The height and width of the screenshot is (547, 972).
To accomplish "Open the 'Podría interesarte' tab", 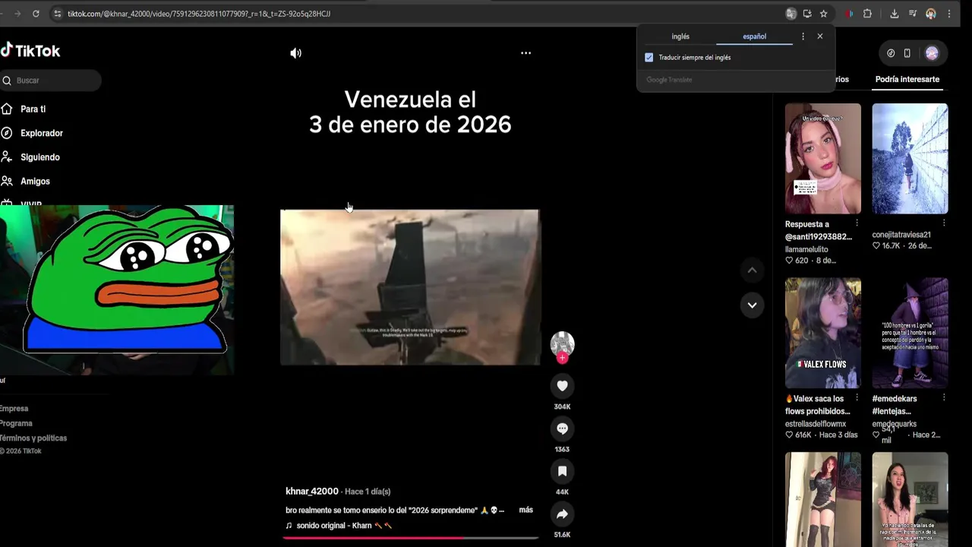I will (x=907, y=79).
